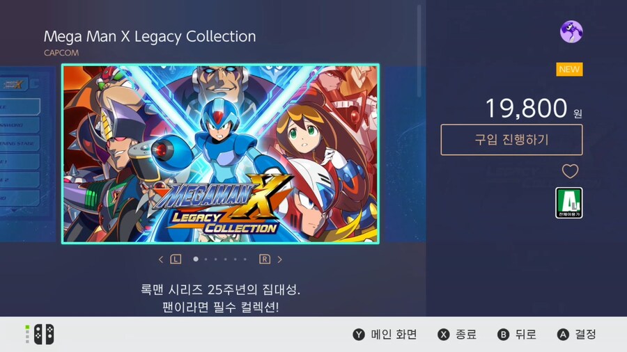627x352 pixels.
Task: Open the CAPCOM publisher link
Action: (x=61, y=53)
